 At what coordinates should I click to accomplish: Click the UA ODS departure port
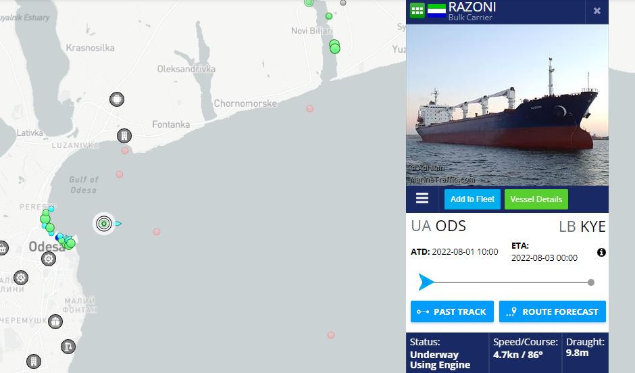[x=438, y=226]
